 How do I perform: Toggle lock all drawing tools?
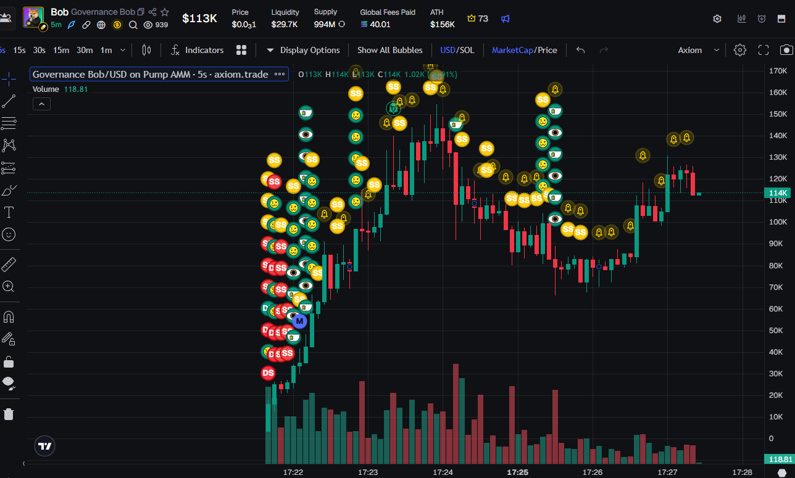[x=9, y=361]
